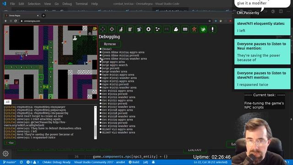Switch to the All chat tab
The width and height of the screenshot is (293, 165).
coord(8,102)
